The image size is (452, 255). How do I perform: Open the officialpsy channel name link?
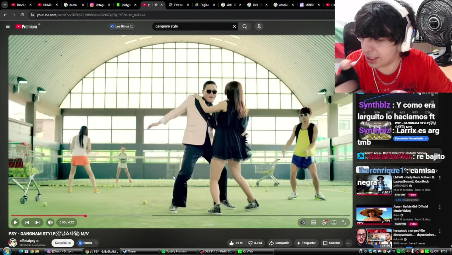(x=27, y=241)
